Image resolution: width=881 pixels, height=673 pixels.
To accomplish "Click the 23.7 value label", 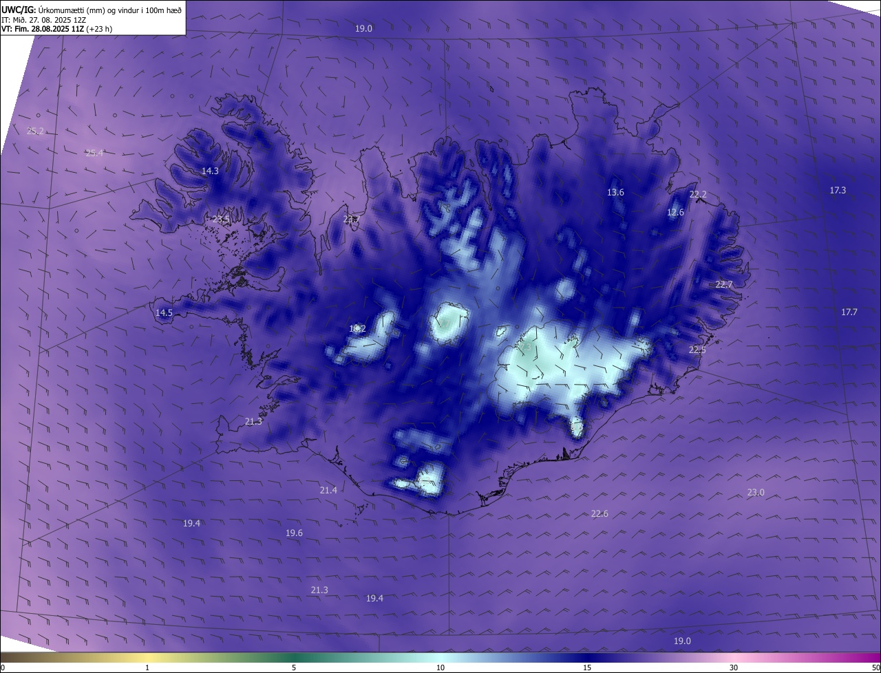I will [352, 220].
